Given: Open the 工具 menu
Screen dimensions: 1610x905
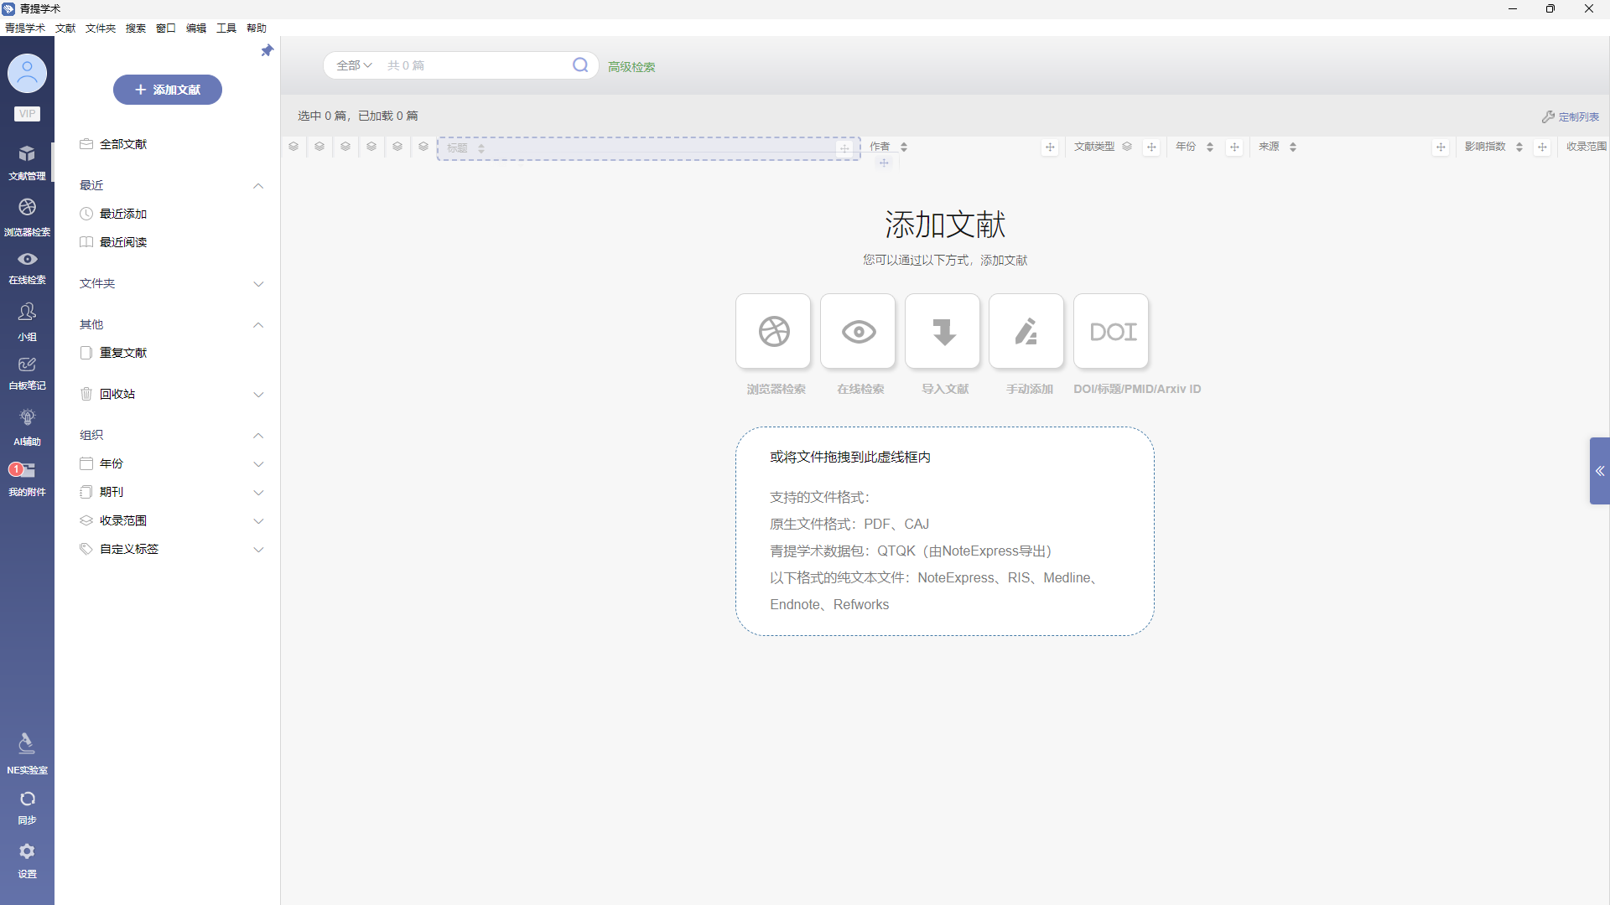Looking at the screenshot, I should pos(226,28).
